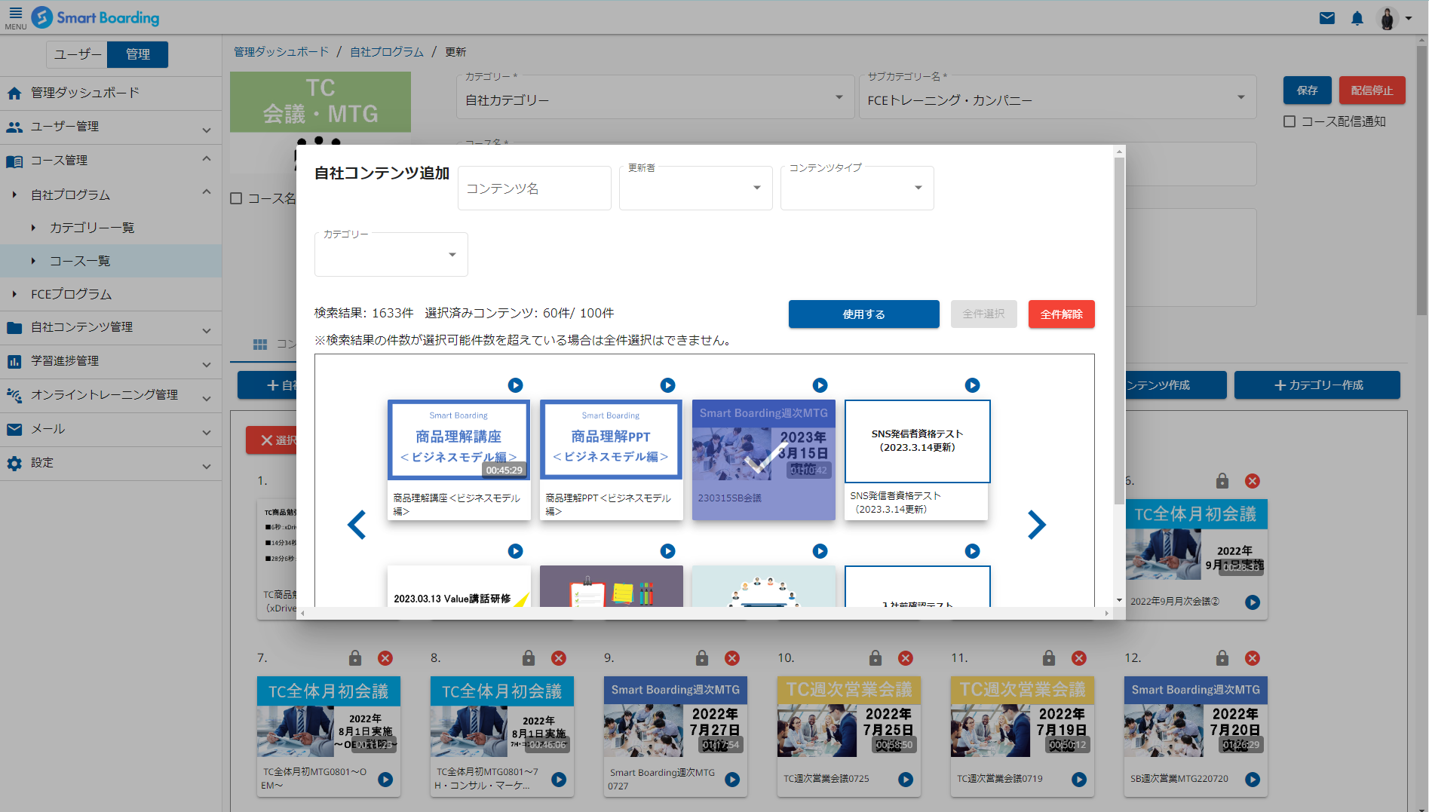Select the SNS発信者資格テスト content card
The image size is (1429, 812).
tap(917, 460)
